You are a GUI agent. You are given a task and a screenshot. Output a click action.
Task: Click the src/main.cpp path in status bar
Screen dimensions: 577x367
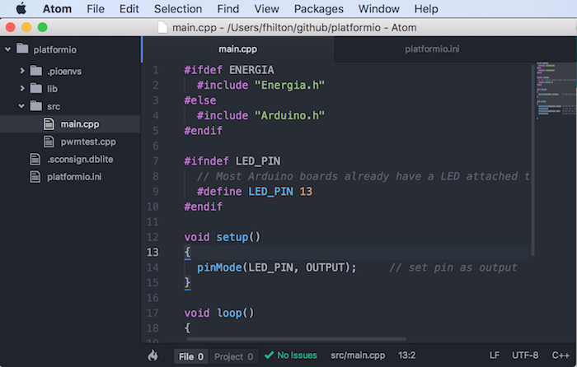(358, 355)
